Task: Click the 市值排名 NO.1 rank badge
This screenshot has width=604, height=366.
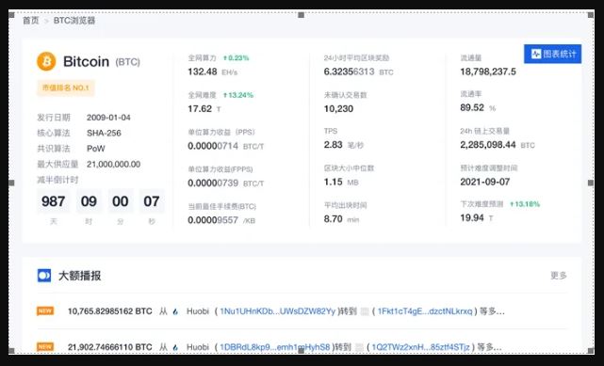Action: tap(65, 88)
